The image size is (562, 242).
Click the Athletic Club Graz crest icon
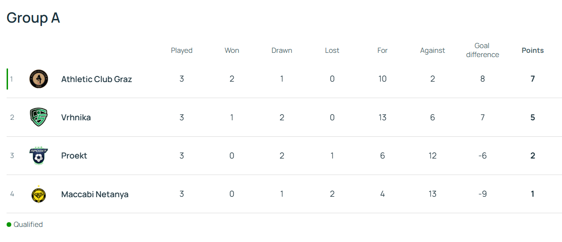click(39, 79)
